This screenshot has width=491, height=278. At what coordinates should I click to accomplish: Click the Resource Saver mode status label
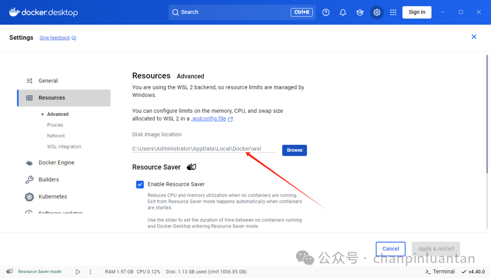(40, 272)
